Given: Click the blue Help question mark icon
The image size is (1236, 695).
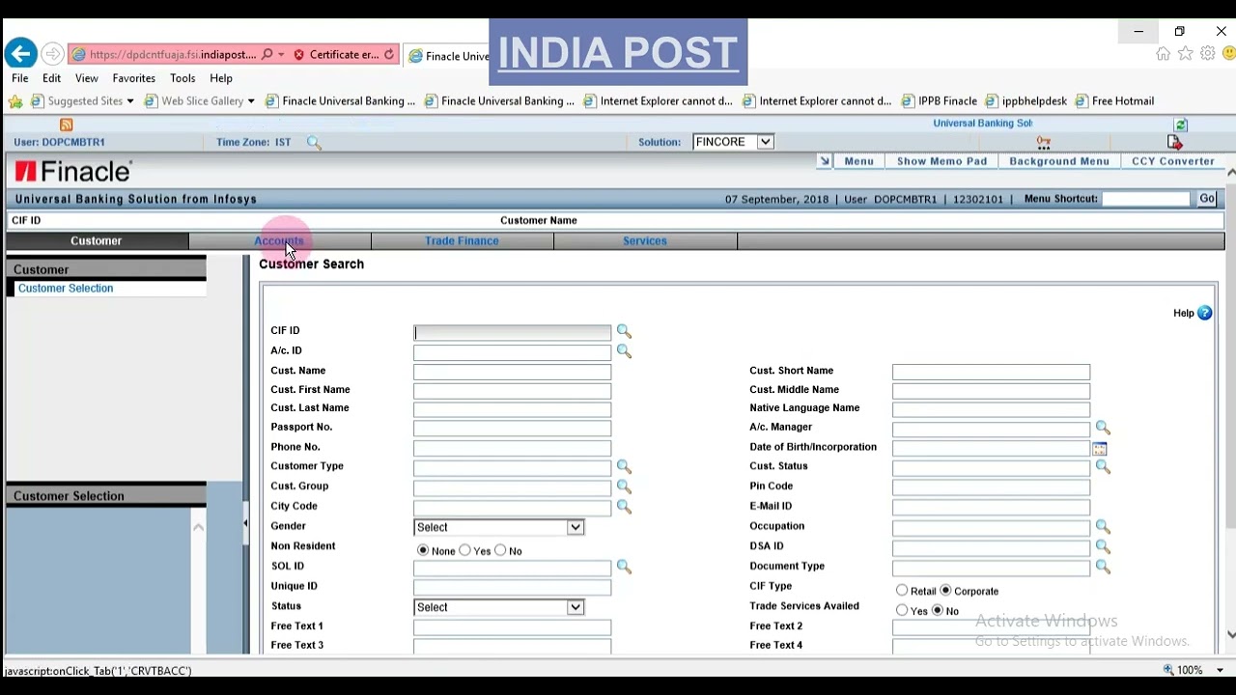Looking at the screenshot, I should 1204,313.
